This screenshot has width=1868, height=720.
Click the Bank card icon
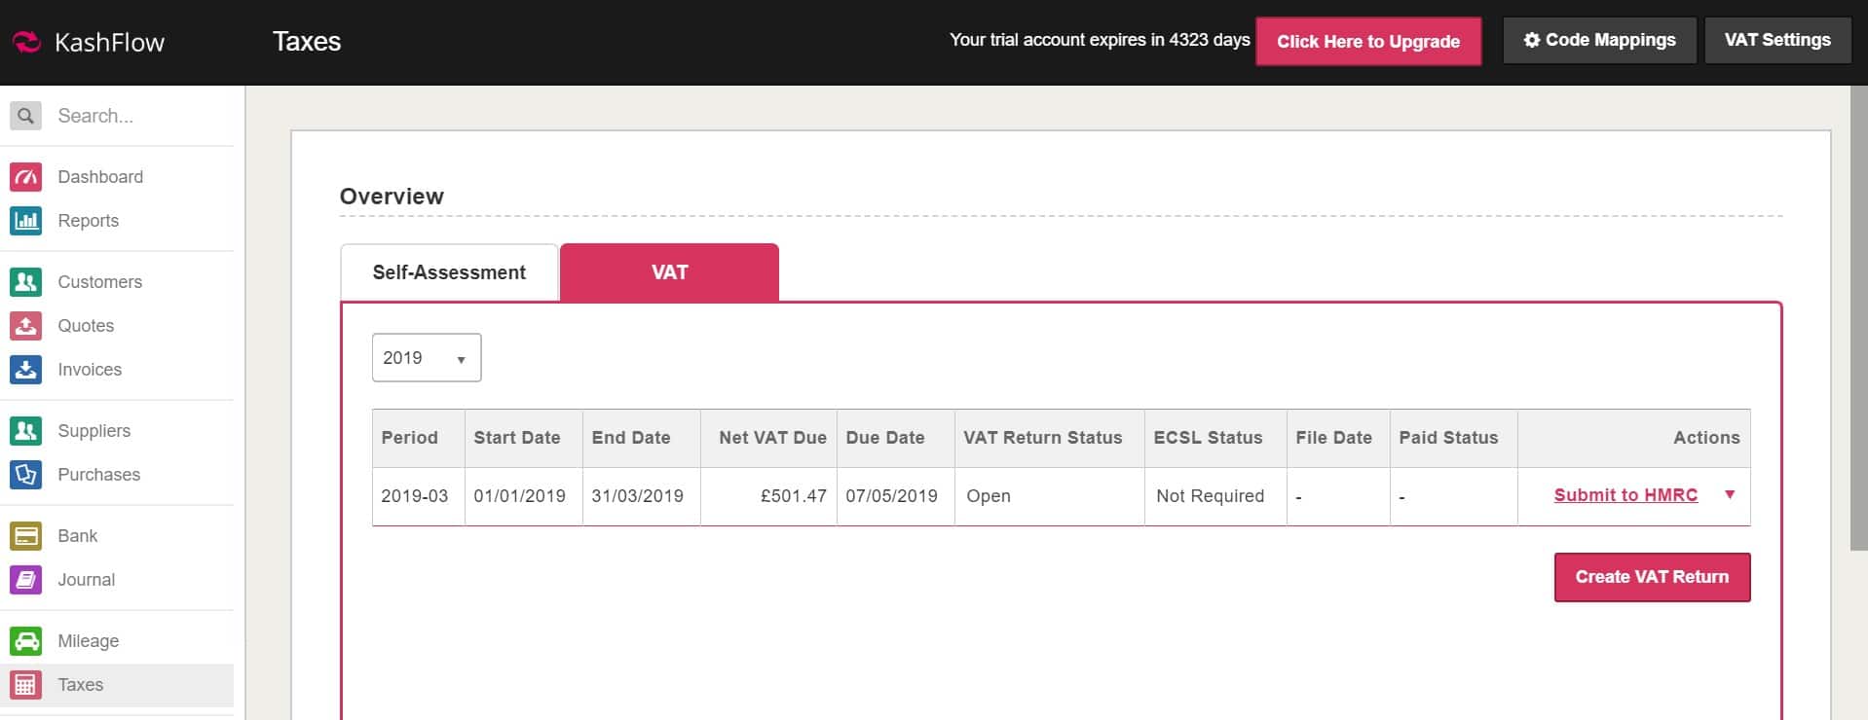click(x=26, y=536)
